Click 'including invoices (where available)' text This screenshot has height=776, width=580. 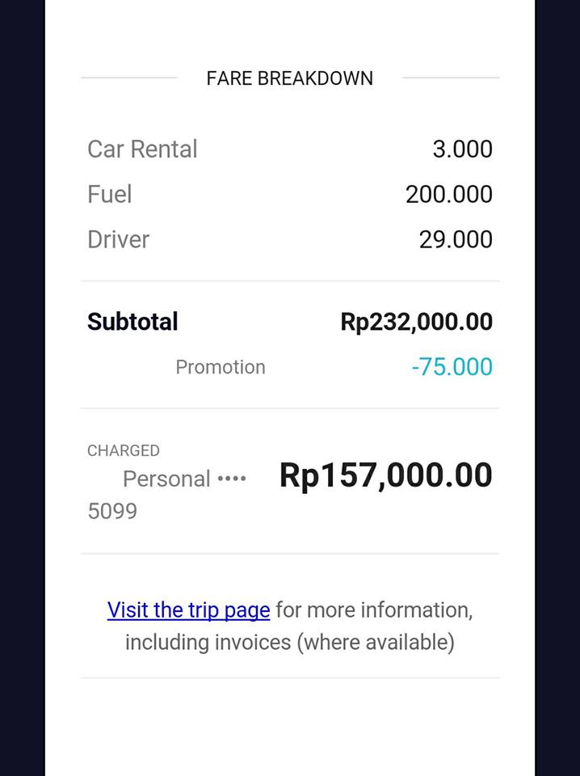(x=289, y=643)
